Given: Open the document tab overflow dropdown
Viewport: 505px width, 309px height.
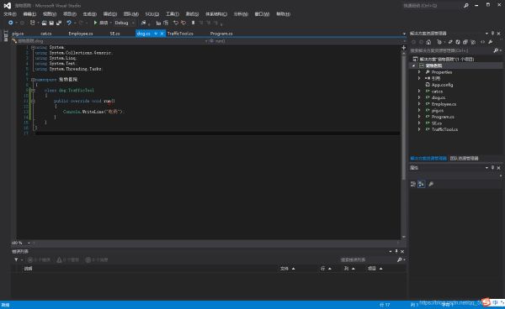Looking at the screenshot, I should click(404, 34).
